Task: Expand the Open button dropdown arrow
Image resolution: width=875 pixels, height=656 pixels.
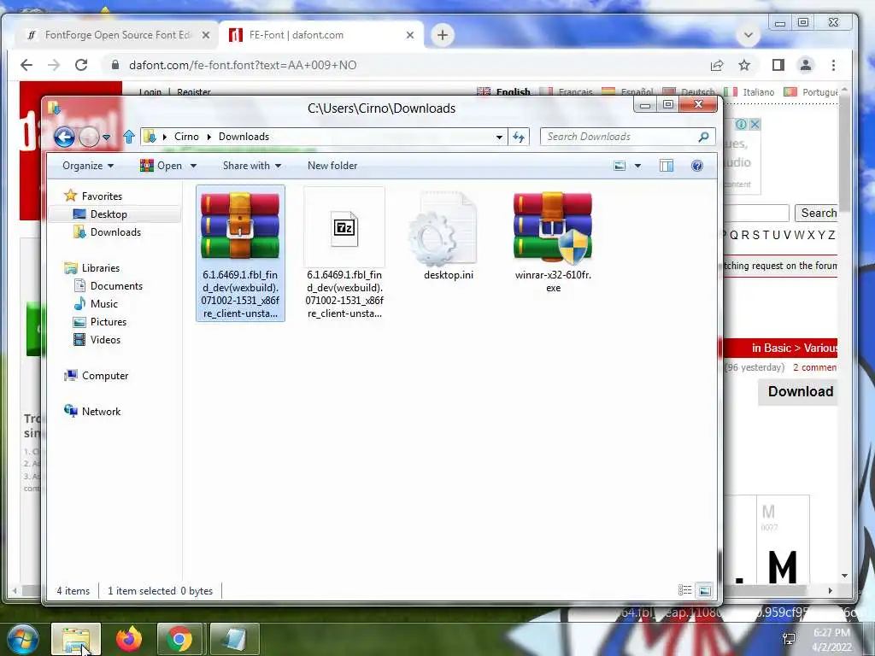Action: 193,166
